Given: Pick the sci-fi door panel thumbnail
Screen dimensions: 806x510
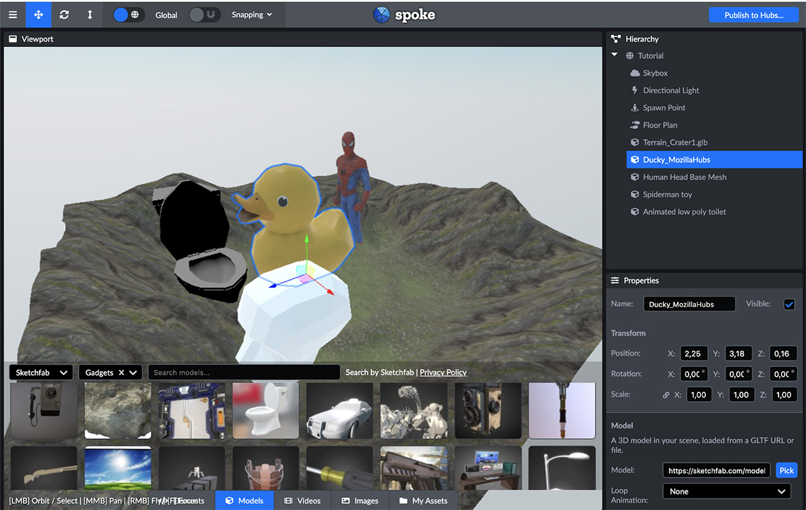Looking at the screenshot, I should tap(191, 411).
